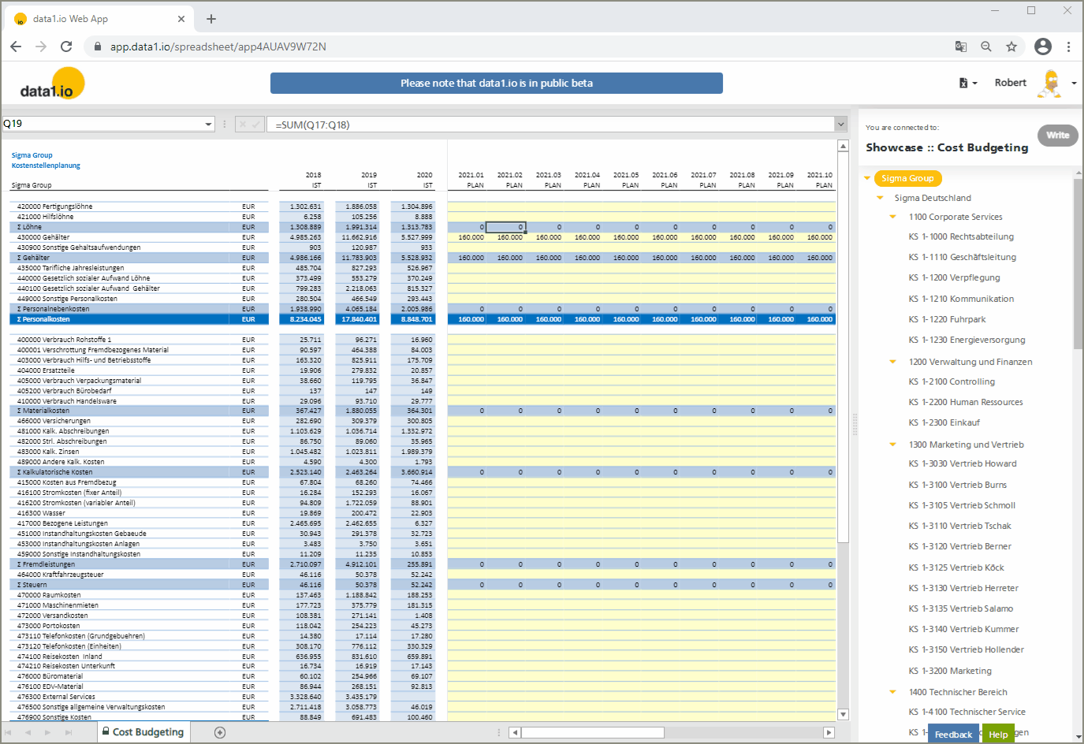Click the spreadsheet vertical scrollbar thumb
This screenshot has height=744, width=1084.
(x=843, y=348)
